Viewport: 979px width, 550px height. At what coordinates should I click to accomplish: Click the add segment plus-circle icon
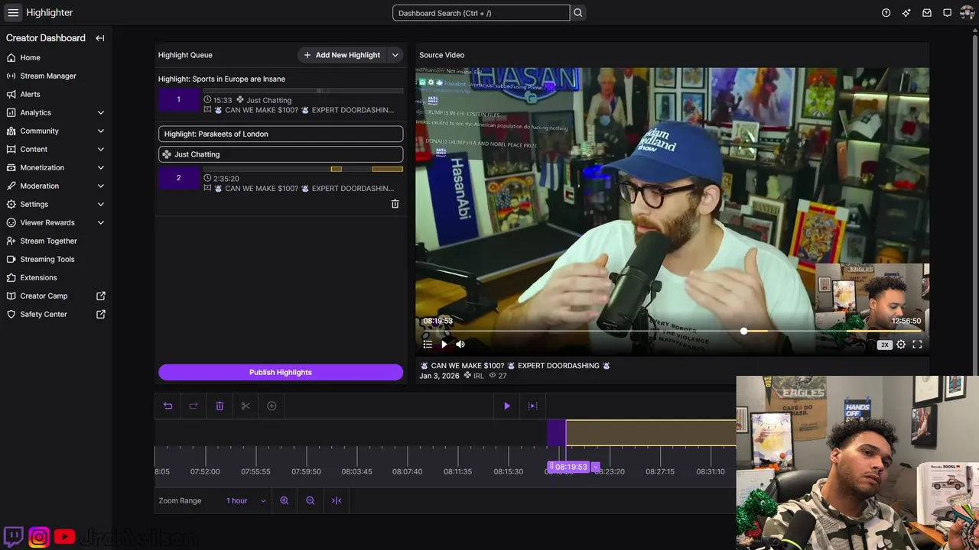click(272, 406)
